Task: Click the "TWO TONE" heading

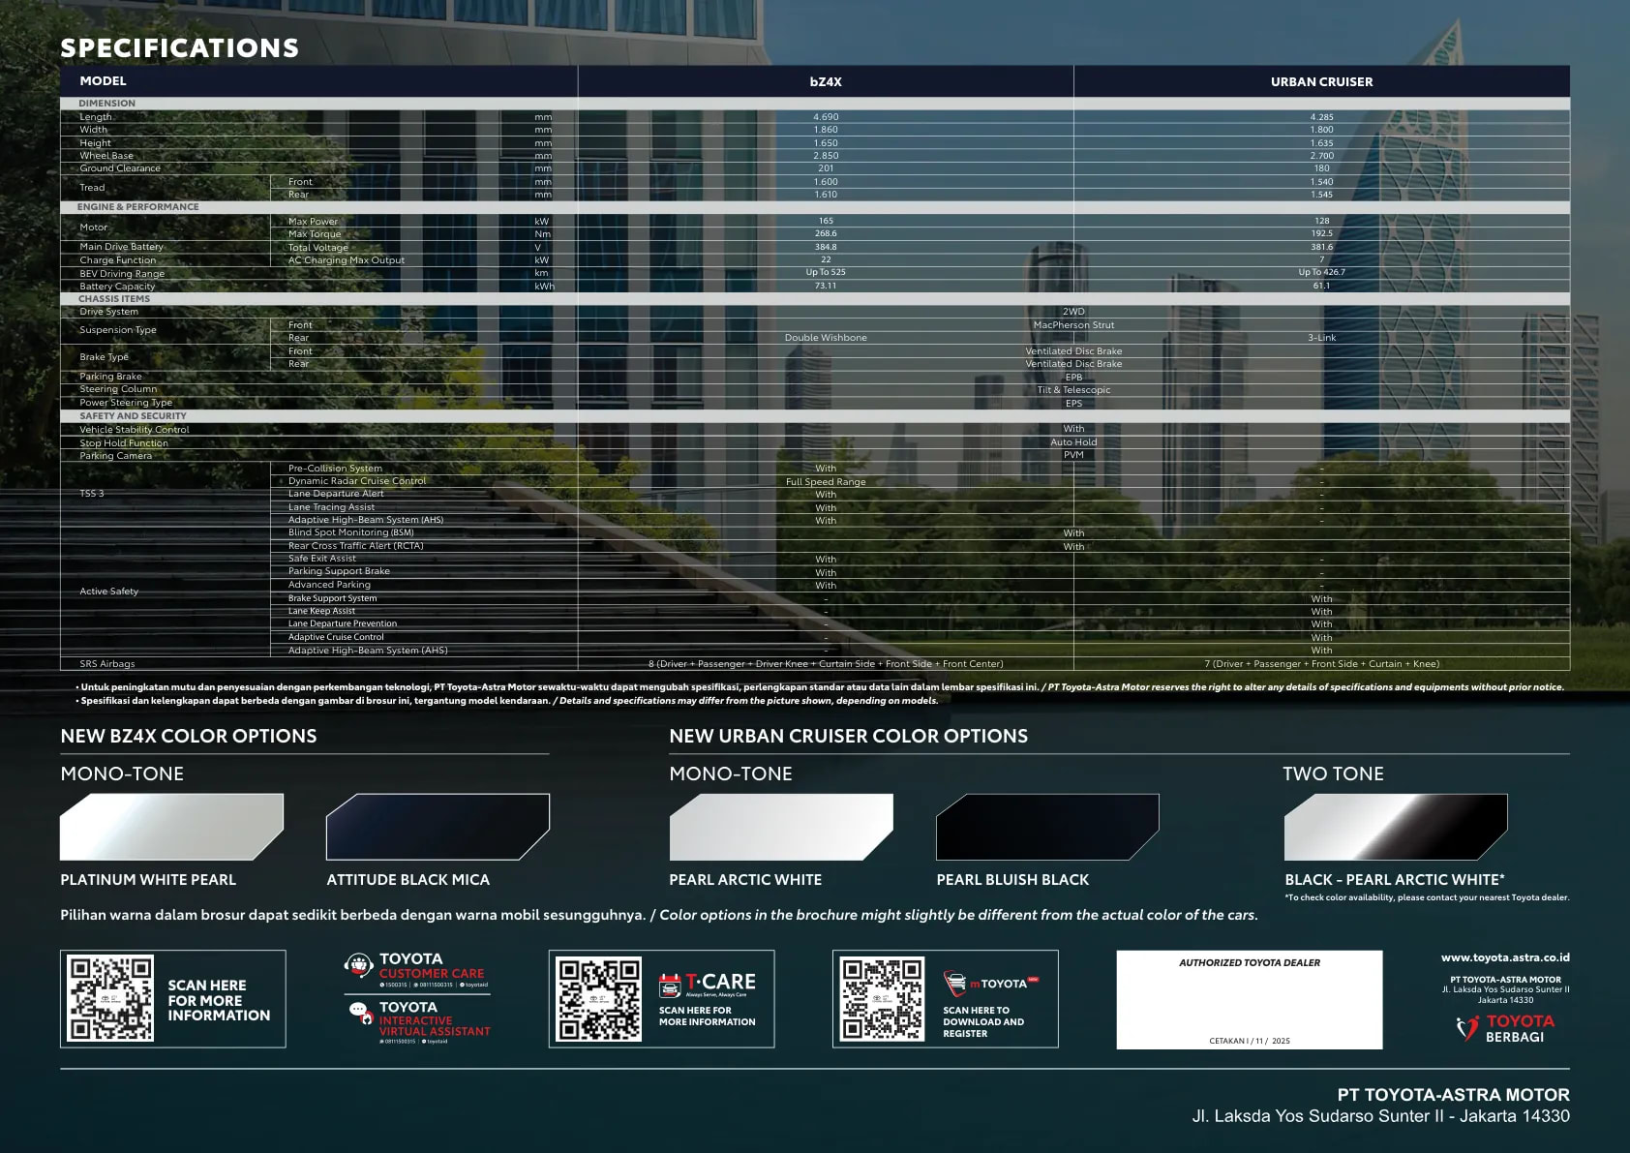Action: pos(1333,774)
